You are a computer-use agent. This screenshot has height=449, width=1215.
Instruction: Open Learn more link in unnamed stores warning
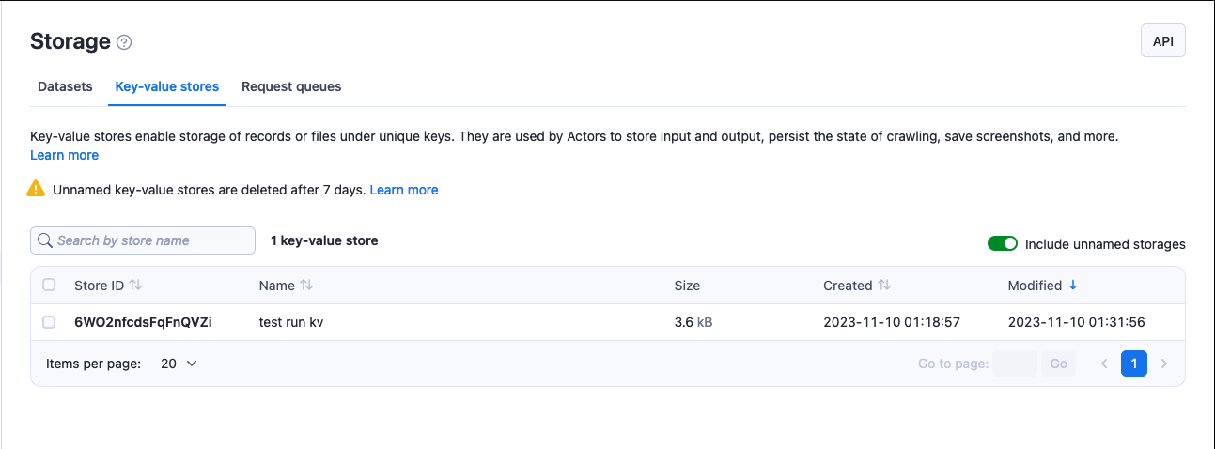(404, 190)
